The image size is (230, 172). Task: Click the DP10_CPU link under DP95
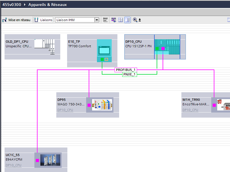tap(65, 110)
